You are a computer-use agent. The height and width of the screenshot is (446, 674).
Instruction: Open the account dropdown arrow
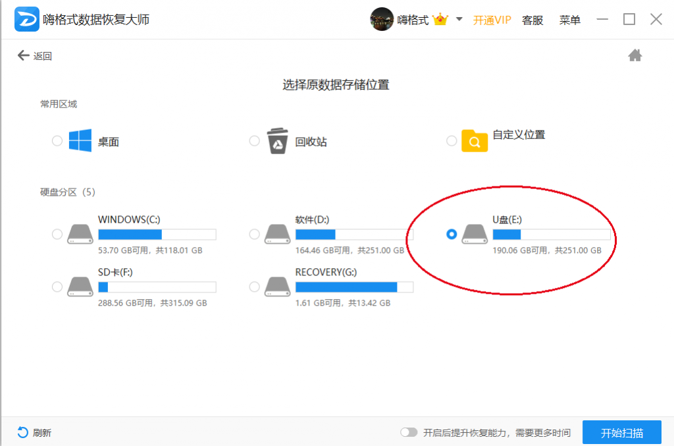click(x=459, y=19)
